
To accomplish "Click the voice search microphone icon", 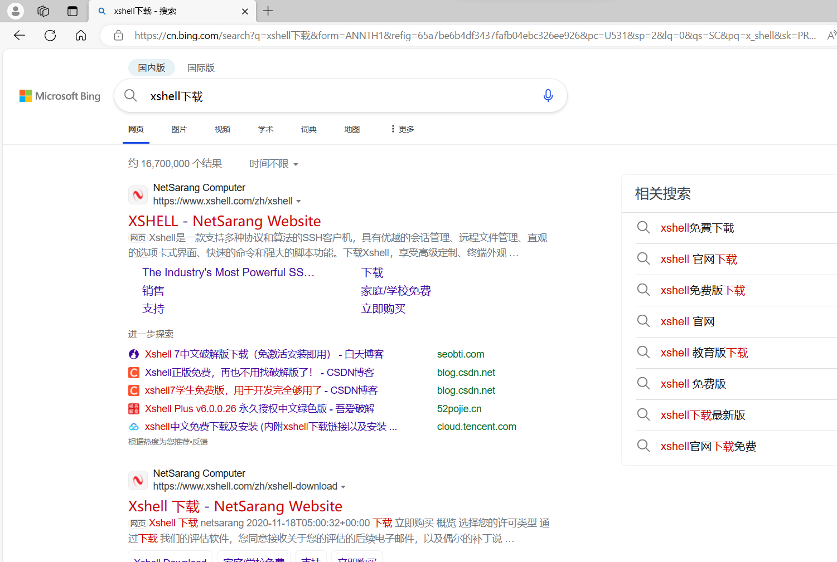I will pyautogui.click(x=548, y=95).
